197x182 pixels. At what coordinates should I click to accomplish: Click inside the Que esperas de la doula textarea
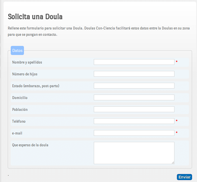coord(134,153)
